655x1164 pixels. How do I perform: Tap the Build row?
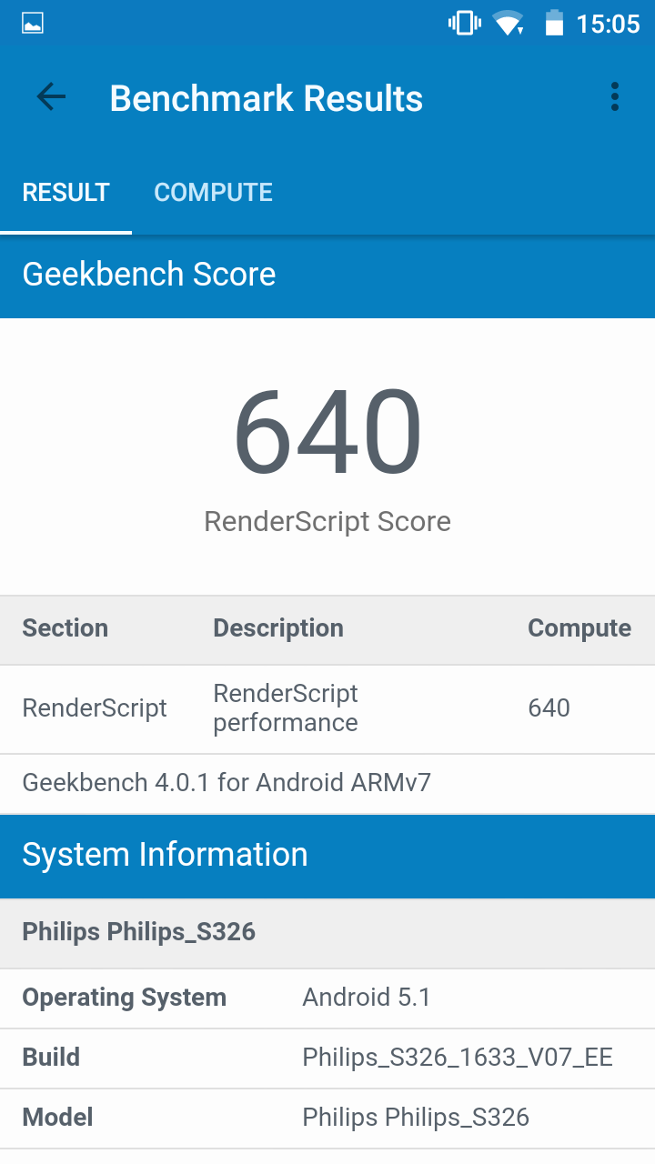(327, 1058)
